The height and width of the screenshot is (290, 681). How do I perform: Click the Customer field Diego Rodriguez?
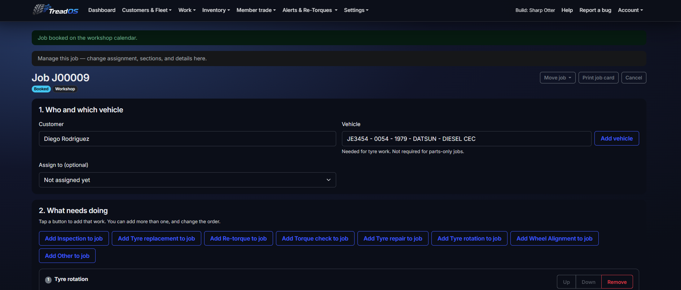(187, 139)
